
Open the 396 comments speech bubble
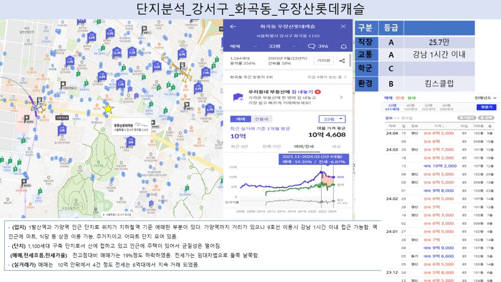pyautogui.click(x=318, y=46)
